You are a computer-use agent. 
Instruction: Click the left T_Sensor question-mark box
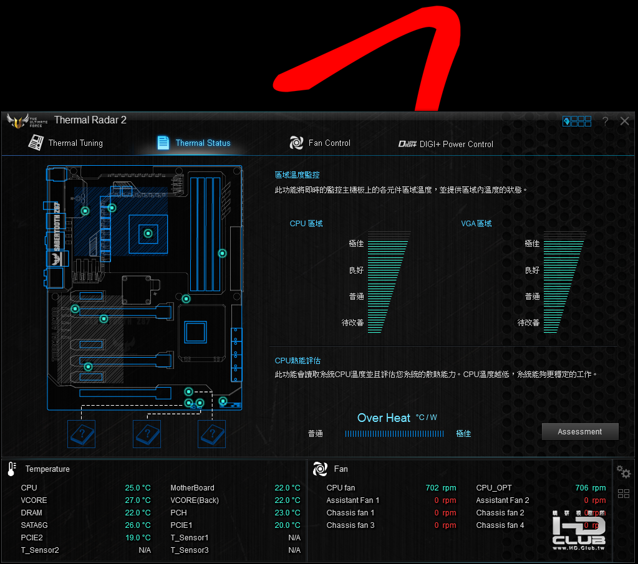click(81, 434)
